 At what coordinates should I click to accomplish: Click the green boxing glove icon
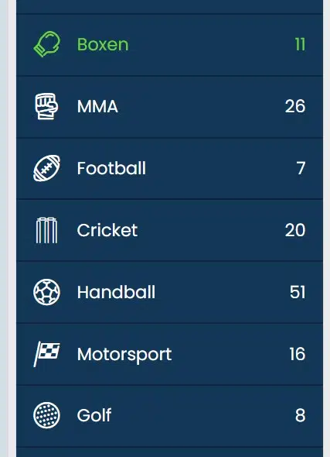[x=47, y=44]
